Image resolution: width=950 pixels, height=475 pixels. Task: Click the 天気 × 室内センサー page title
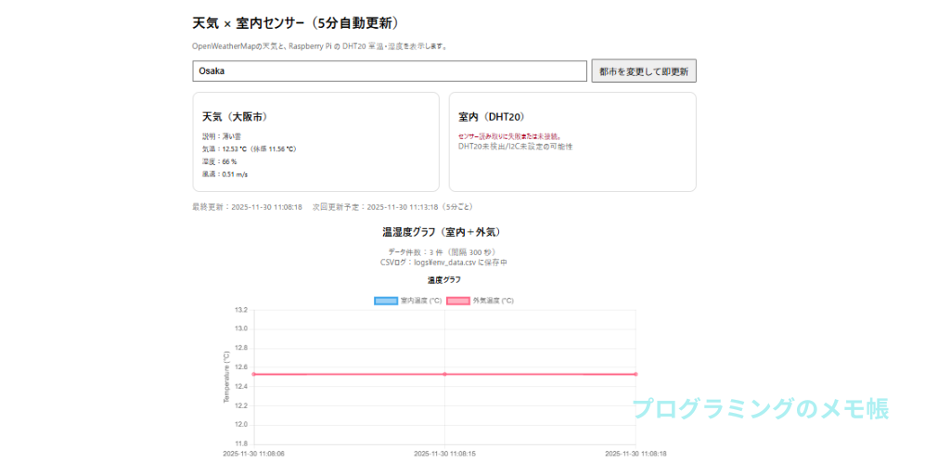(x=302, y=22)
